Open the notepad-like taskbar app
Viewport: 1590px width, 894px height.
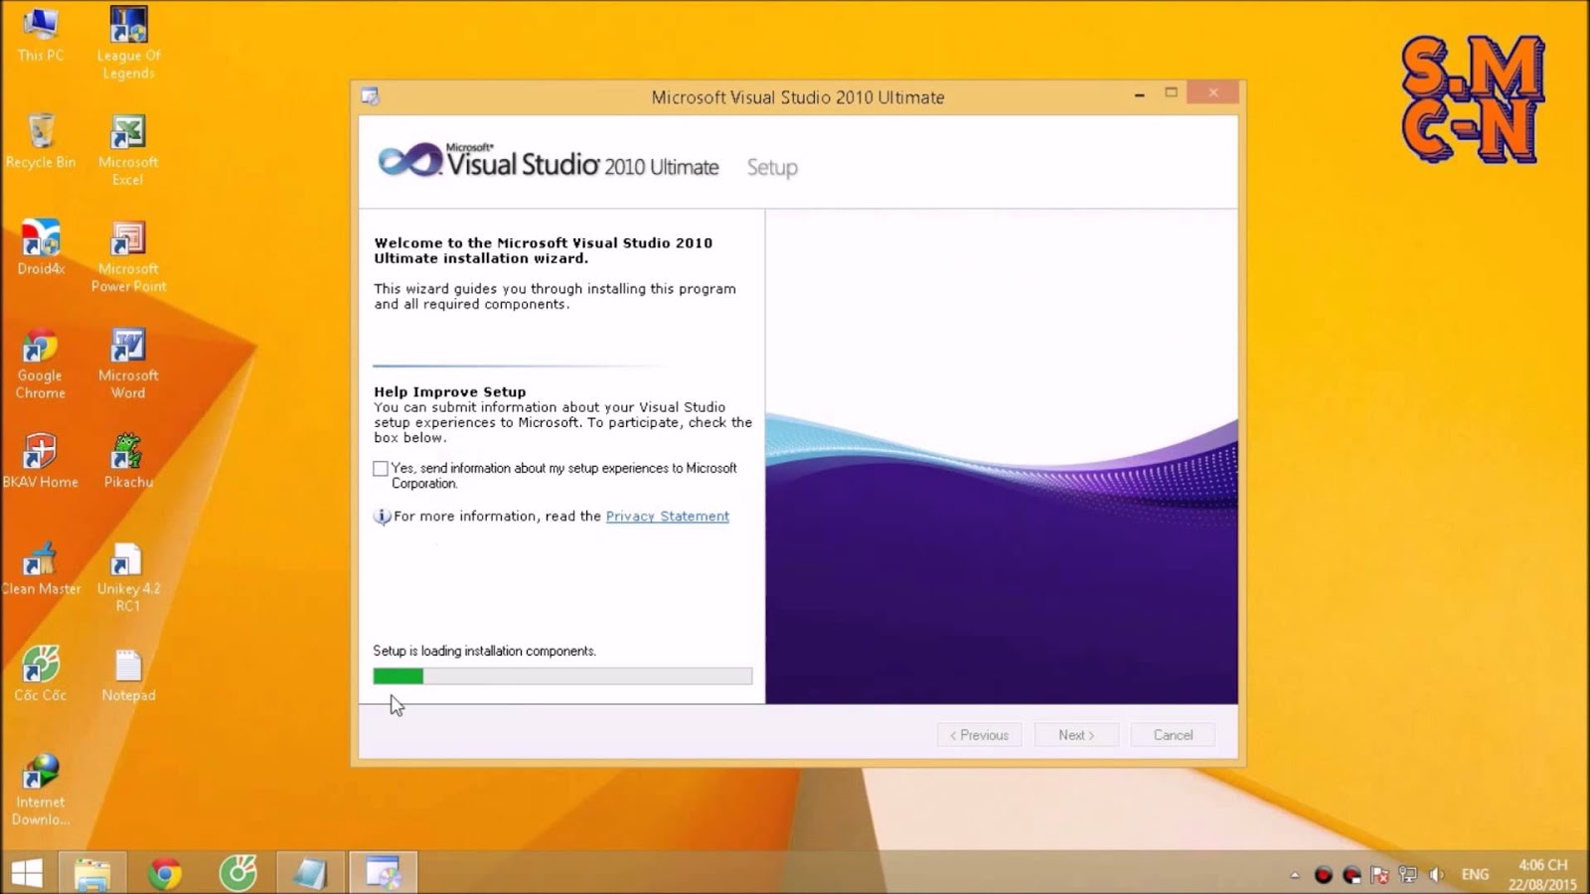point(310,873)
